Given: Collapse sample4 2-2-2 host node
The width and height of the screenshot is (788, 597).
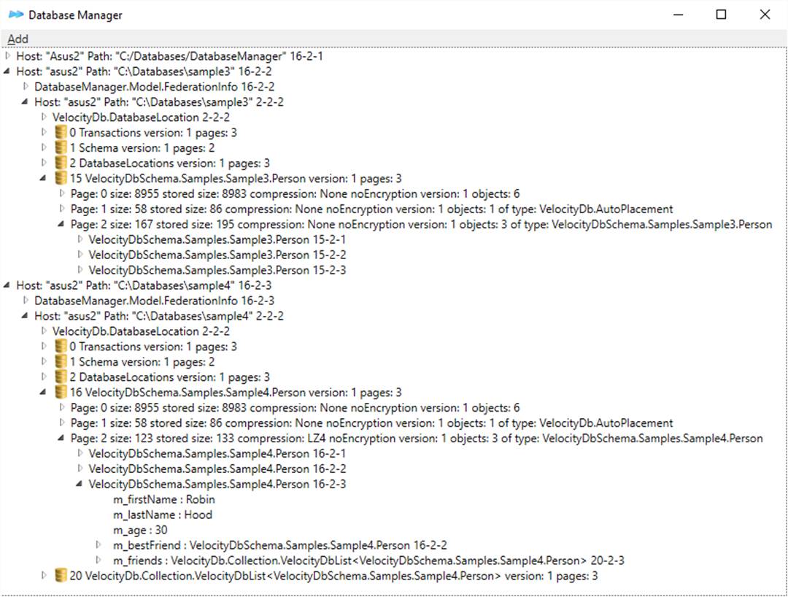Looking at the screenshot, I should click(25, 316).
